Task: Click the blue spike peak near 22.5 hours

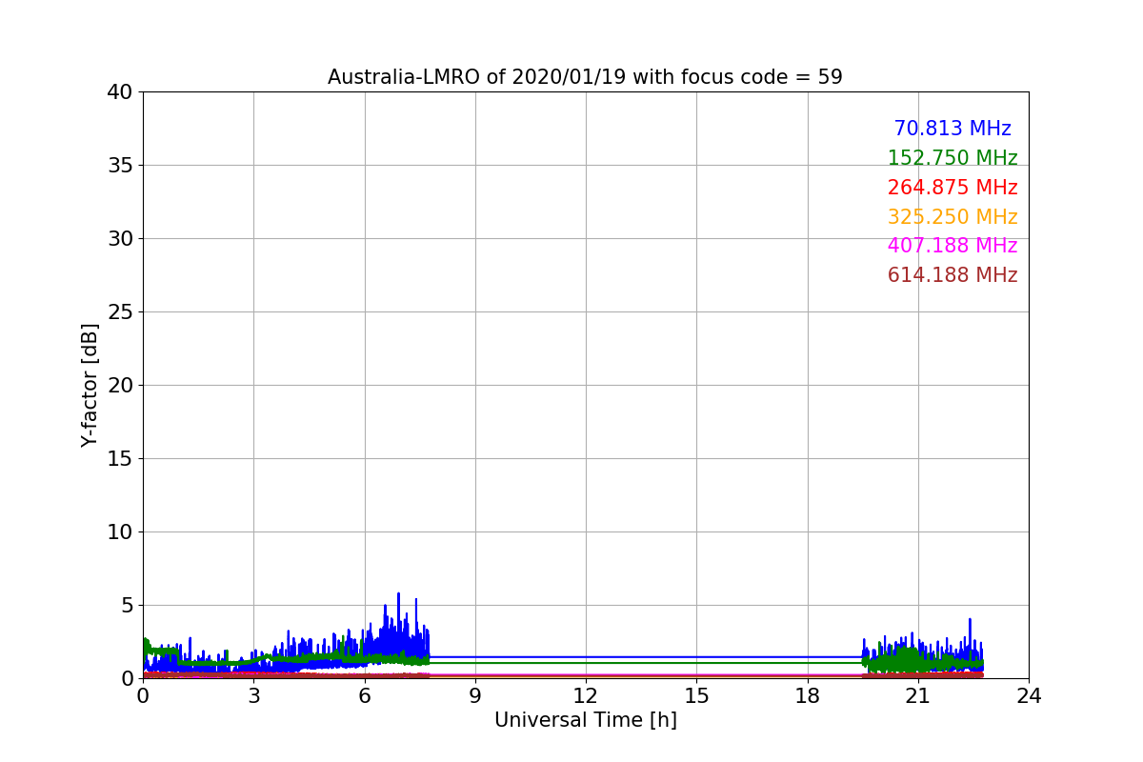Action: click(x=970, y=620)
